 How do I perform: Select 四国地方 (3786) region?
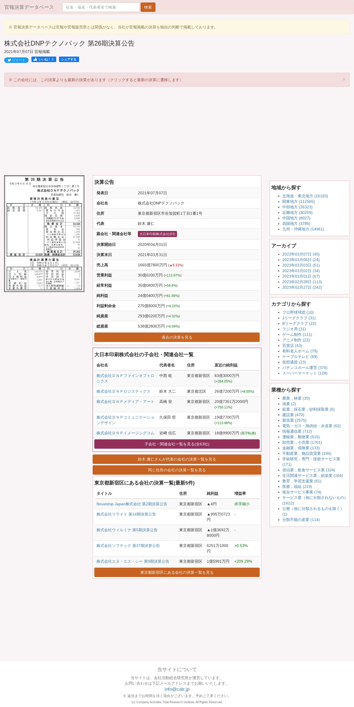point(296,224)
